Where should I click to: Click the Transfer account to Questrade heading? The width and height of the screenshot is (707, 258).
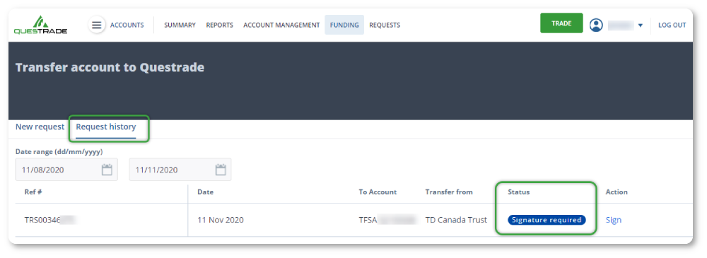click(x=110, y=68)
